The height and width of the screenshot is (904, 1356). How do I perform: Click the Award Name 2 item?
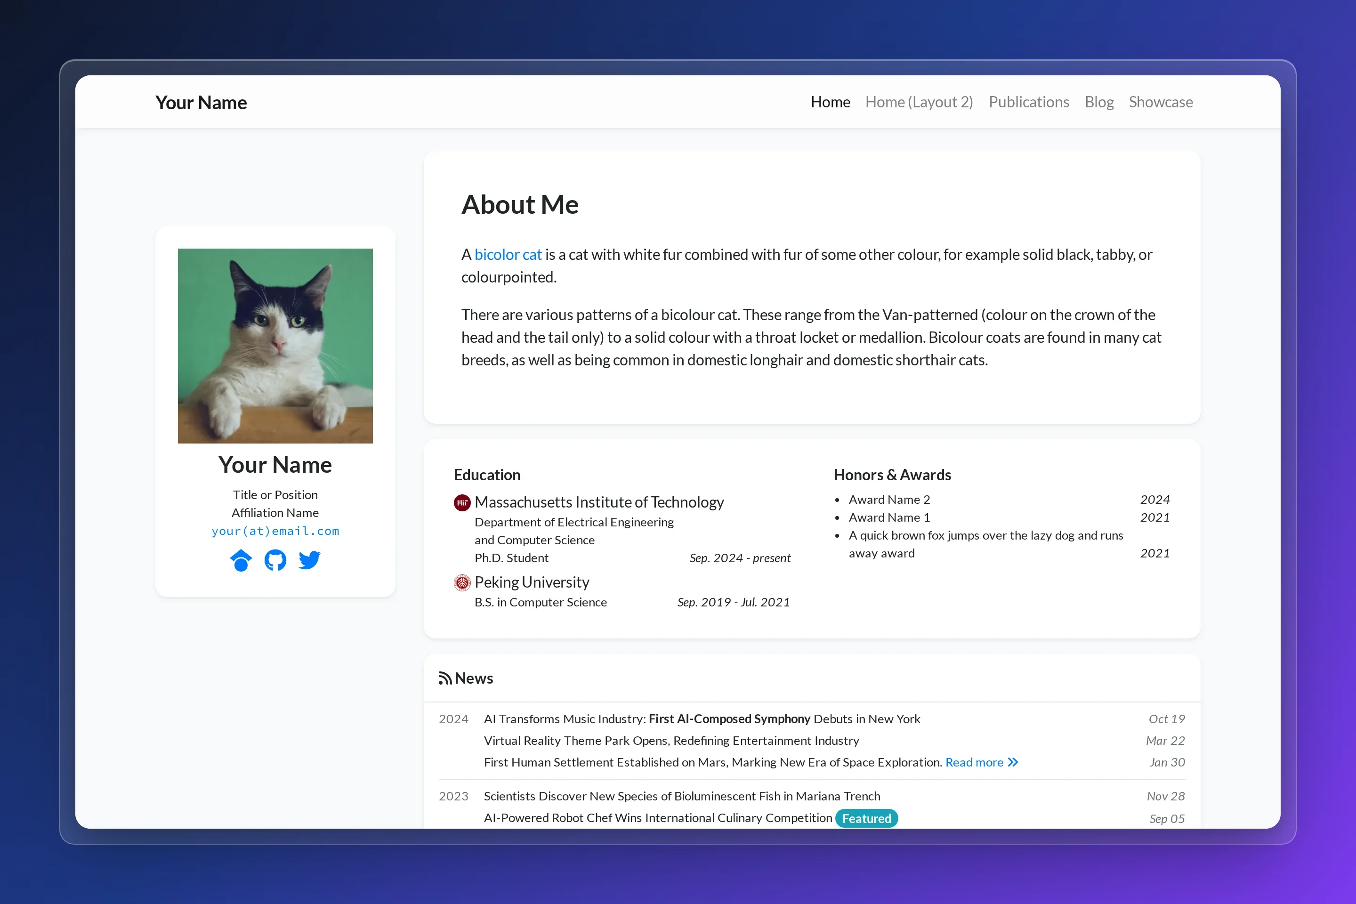889,499
